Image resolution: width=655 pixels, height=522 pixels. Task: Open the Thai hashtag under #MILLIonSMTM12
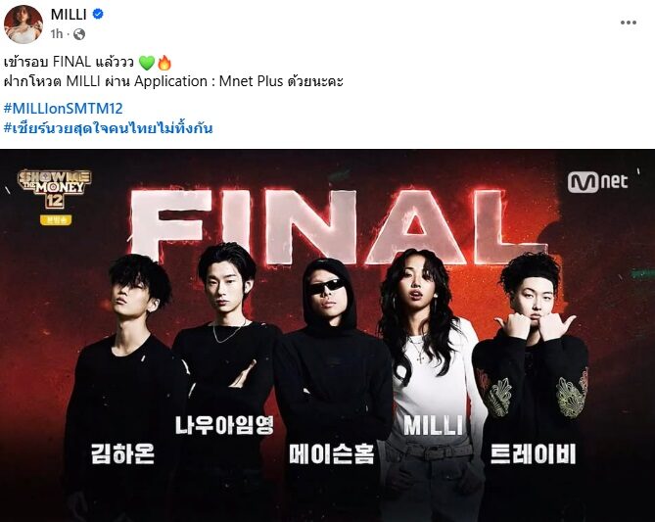coord(109,128)
